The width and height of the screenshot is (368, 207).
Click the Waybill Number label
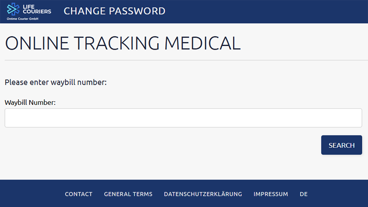30,102
